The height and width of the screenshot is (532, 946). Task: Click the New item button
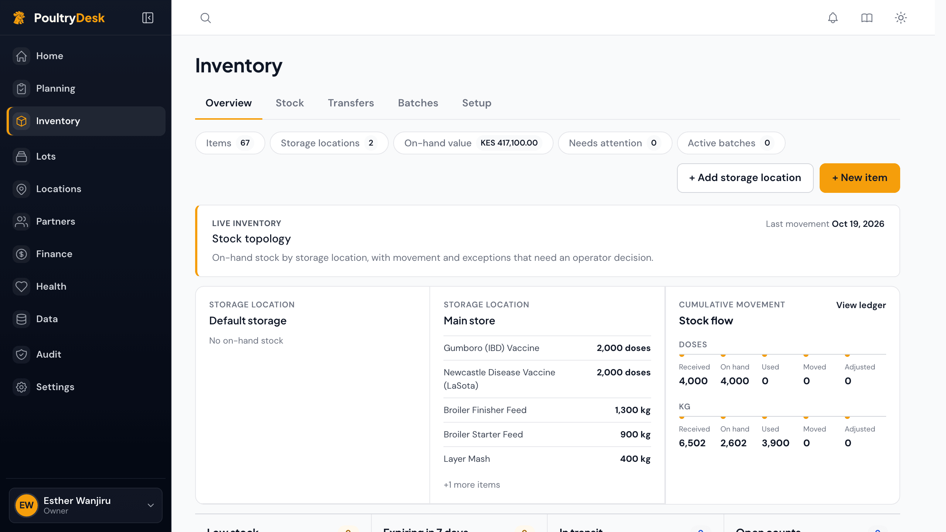click(x=860, y=178)
